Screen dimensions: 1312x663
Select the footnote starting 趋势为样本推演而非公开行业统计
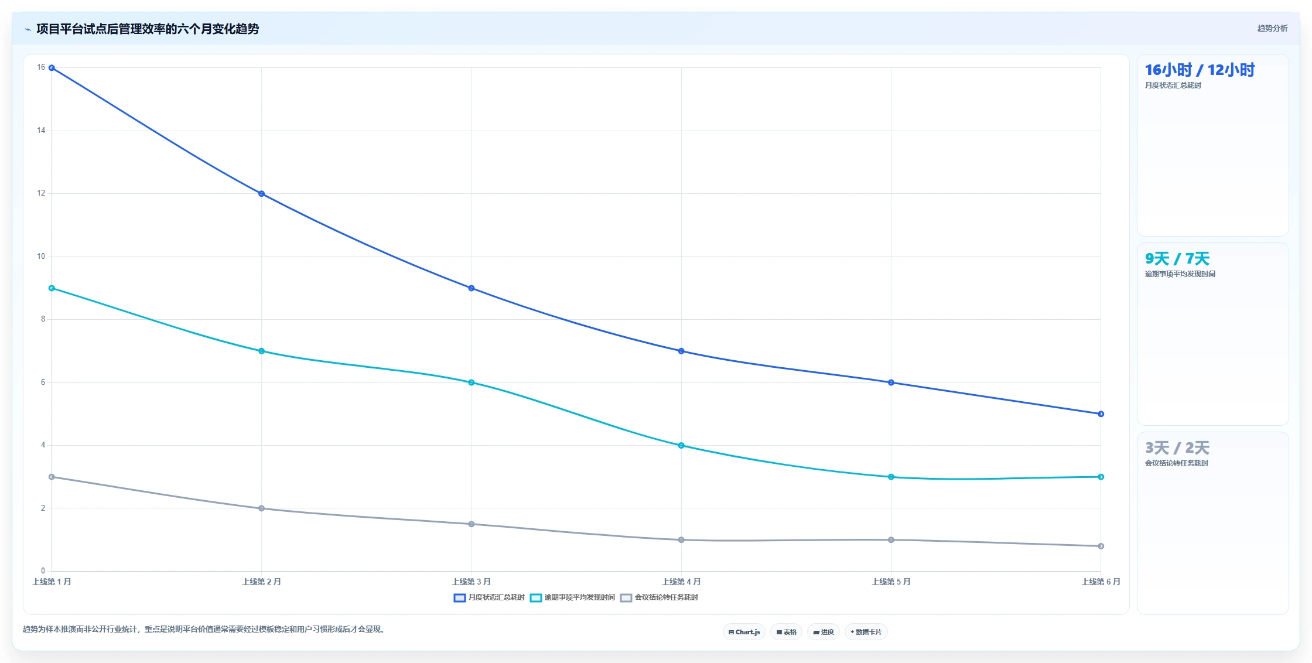tap(204, 629)
